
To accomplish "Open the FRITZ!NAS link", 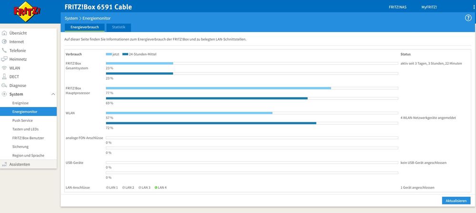I will [397, 7].
